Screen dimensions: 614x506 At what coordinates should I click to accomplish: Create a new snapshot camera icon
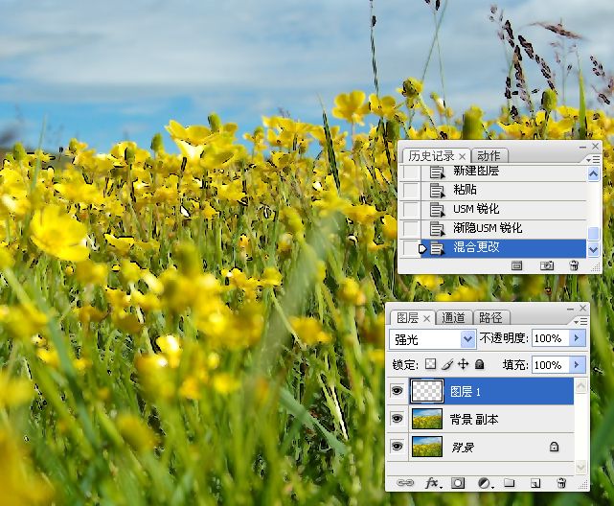click(x=547, y=265)
